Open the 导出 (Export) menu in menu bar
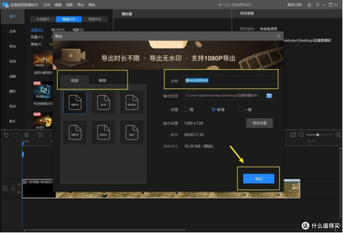Viewport: 343px width, 233px height. pyautogui.click(x=81, y=5)
